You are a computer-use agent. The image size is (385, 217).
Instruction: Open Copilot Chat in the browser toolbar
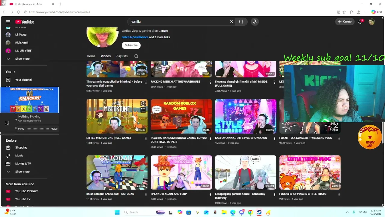pyautogui.click(x=376, y=12)
